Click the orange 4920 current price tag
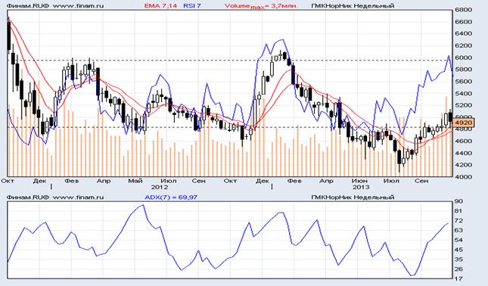This screenshot has width=488, height=286. pos(464,123)
